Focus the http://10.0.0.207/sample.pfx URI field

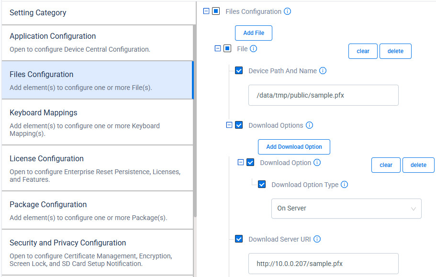(x=324, y=264)
